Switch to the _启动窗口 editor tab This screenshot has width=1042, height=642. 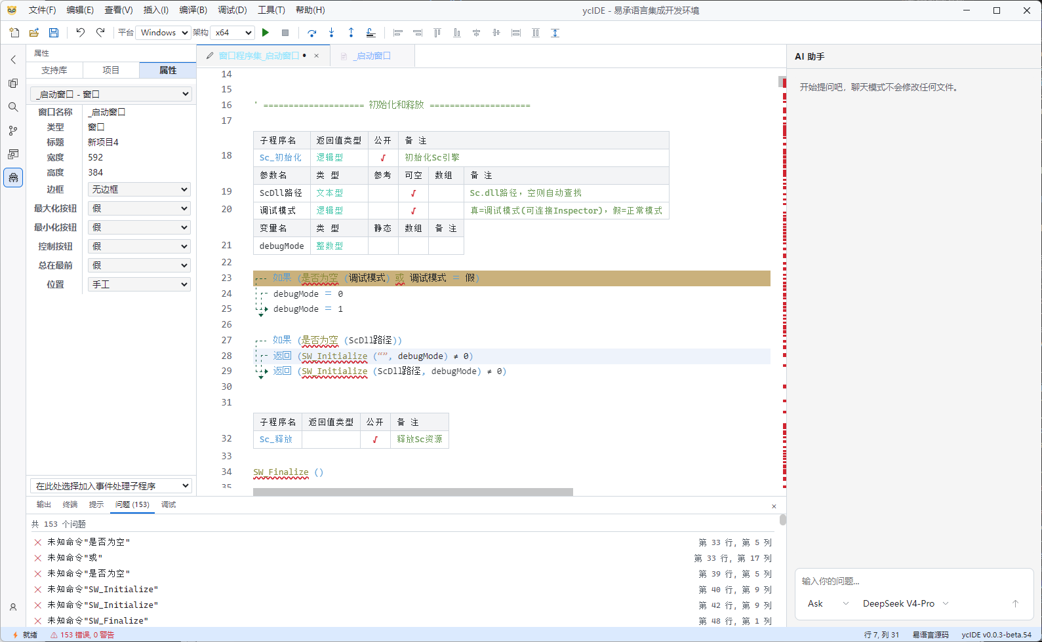[x=372, y=56]
